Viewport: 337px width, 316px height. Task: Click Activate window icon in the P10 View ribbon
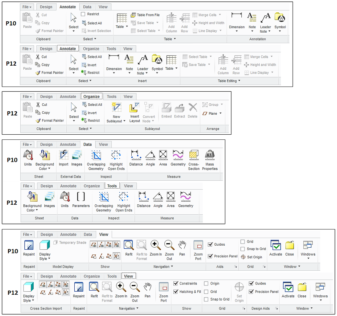[275, 245]
